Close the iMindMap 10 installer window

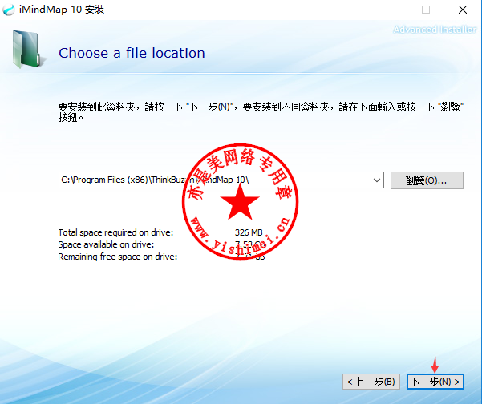pos(463,10)
